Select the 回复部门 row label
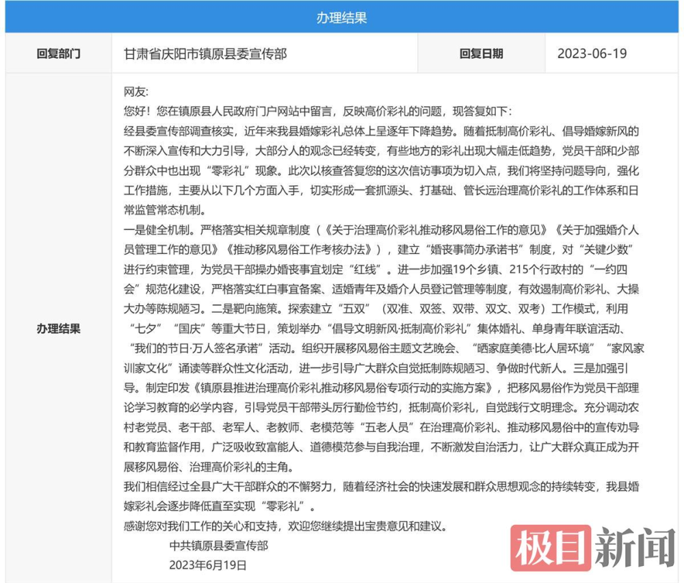The height and width of the screenshot is (583, 684). [x=58, y=53]
